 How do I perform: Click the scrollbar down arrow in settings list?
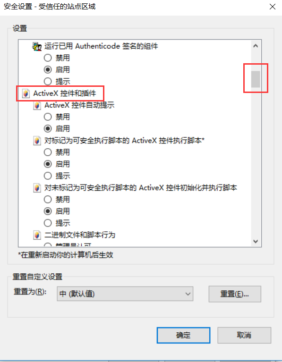point(256,241)
